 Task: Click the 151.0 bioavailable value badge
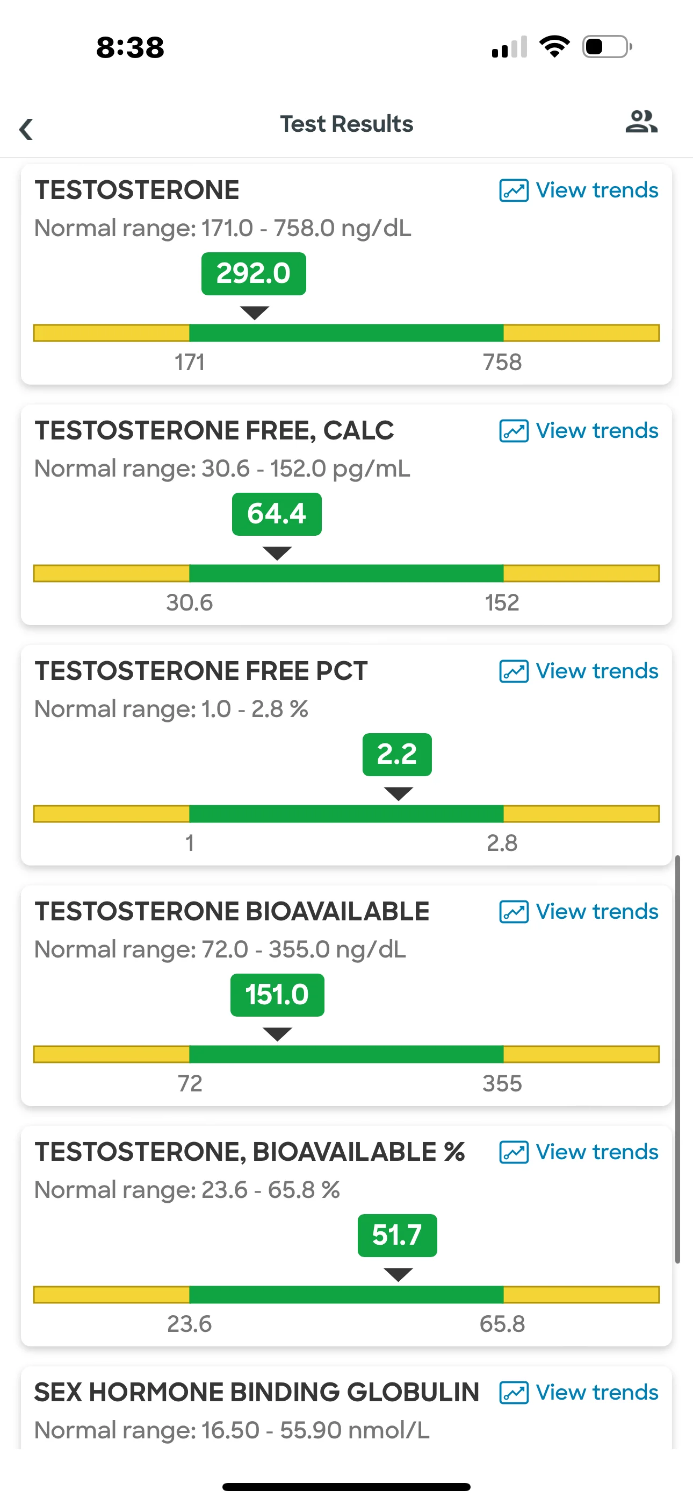pos(277,996)
